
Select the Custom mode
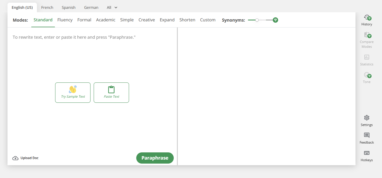208,20
